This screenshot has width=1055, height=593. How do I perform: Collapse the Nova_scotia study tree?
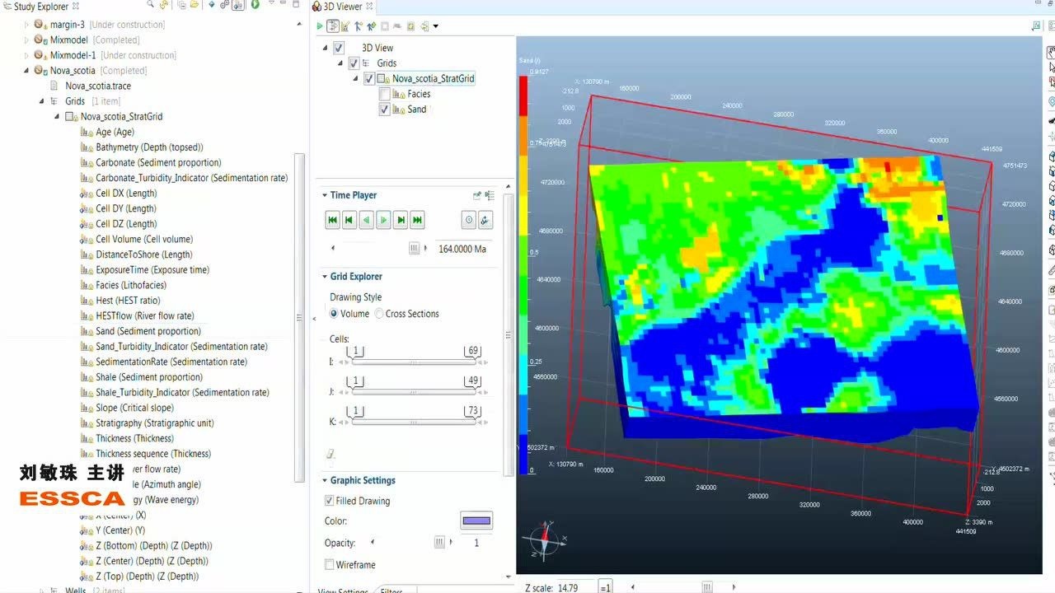click(x=26, y=71)
